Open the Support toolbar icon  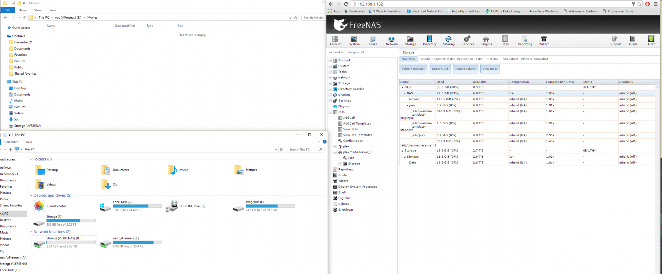615,41
